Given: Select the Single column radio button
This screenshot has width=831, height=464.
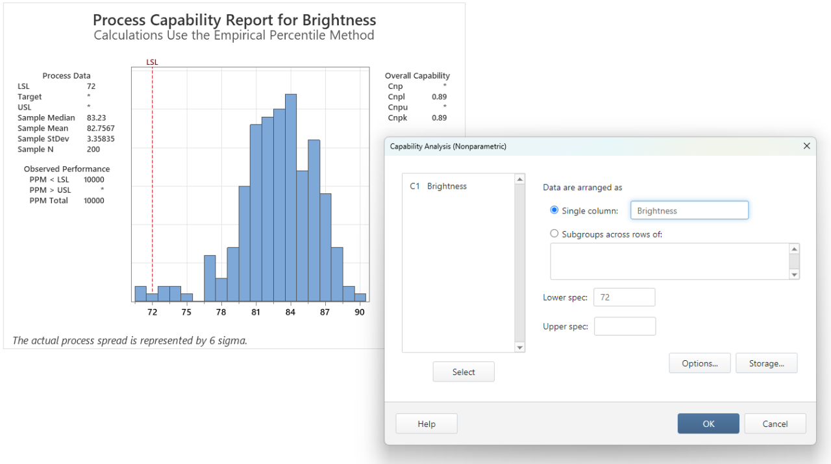Looking at the screenshot, I should click(554, 210).
